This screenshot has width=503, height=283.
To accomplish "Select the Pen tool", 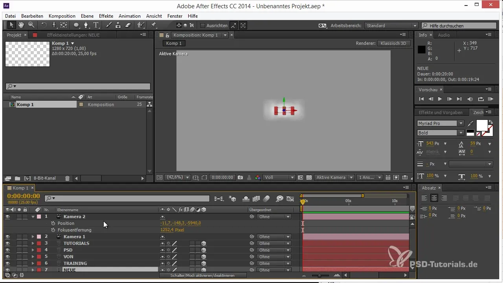I will [x=86, y=25].
